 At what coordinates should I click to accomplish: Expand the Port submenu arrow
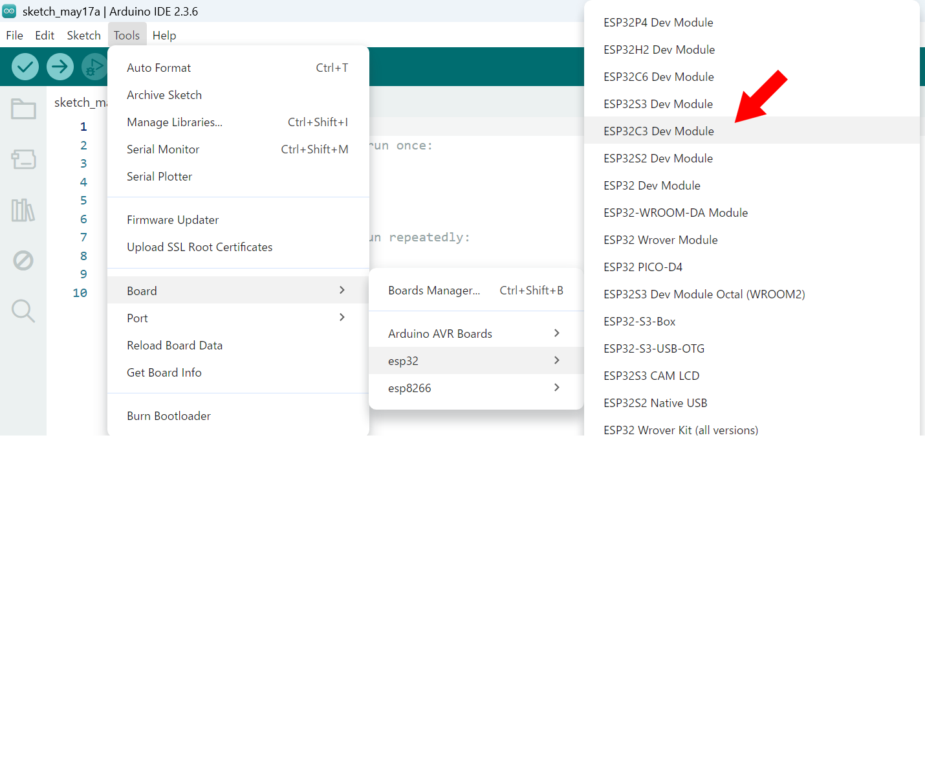(342, 317)
